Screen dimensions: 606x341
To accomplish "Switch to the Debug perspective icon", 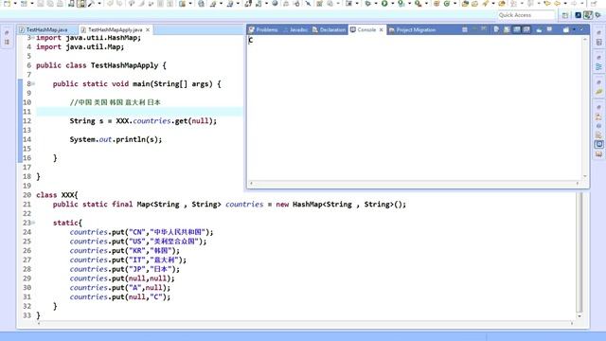I will 597,15.
